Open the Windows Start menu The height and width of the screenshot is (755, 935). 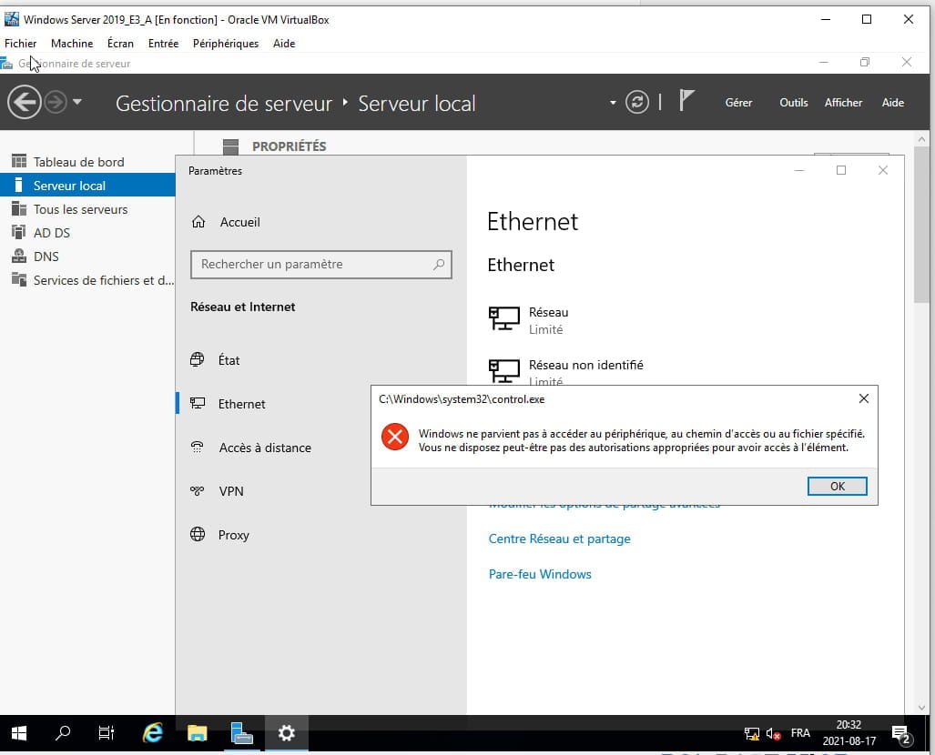click(x=19, y=733)
